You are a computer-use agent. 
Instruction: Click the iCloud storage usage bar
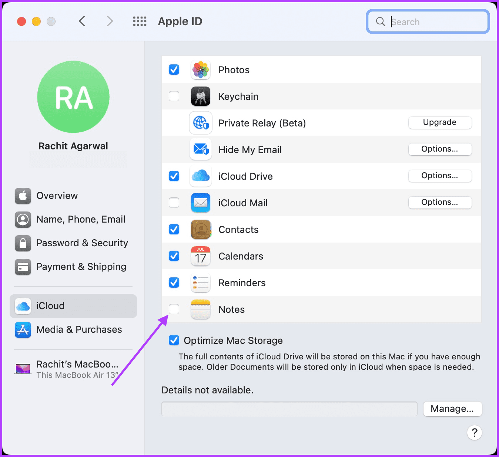[289, 409]
